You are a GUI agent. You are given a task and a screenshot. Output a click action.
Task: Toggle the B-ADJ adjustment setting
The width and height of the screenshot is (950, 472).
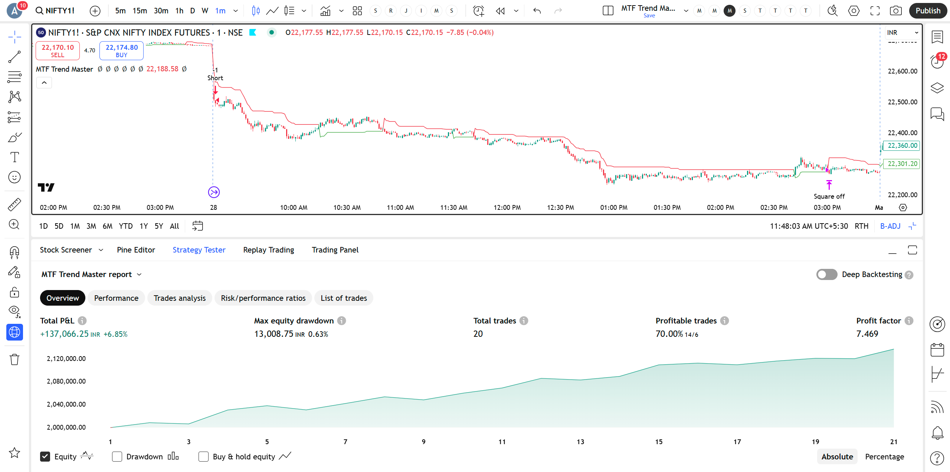click(x=890, y=226)
